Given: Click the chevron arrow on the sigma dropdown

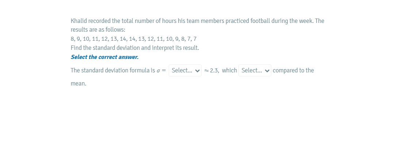Looking at the screenshot, I should [x=198, y=71].
